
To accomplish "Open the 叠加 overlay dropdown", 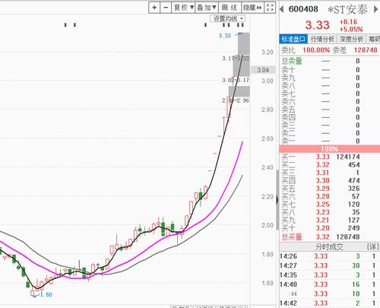I will (x=207, y=8).
